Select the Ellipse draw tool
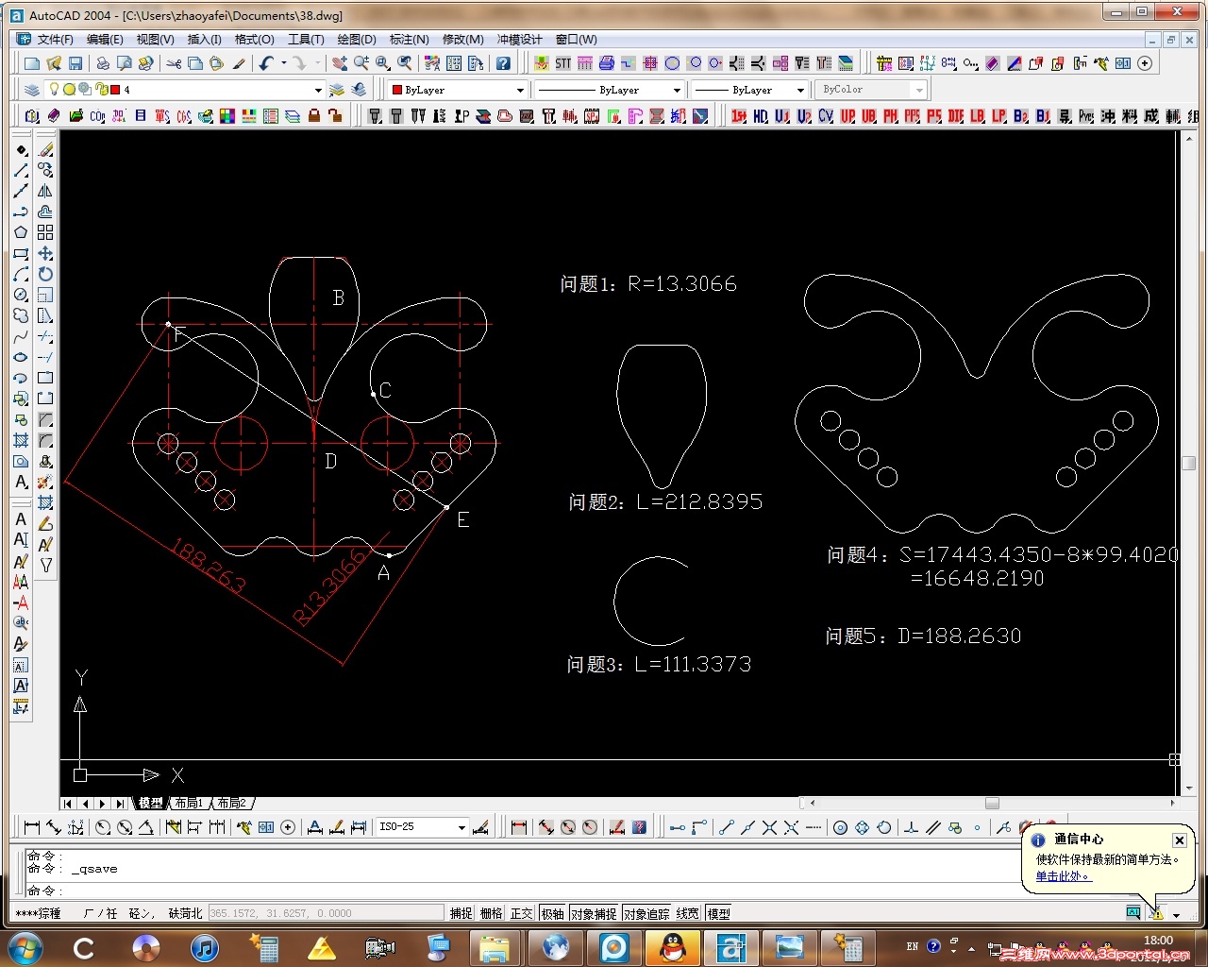1208x967 pixels. (21, 358)
